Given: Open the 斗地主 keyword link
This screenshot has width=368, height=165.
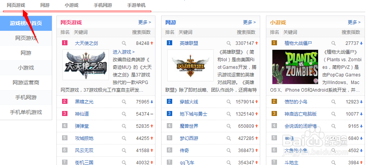Looking at the screenshot, I should (x=291, y=162).
